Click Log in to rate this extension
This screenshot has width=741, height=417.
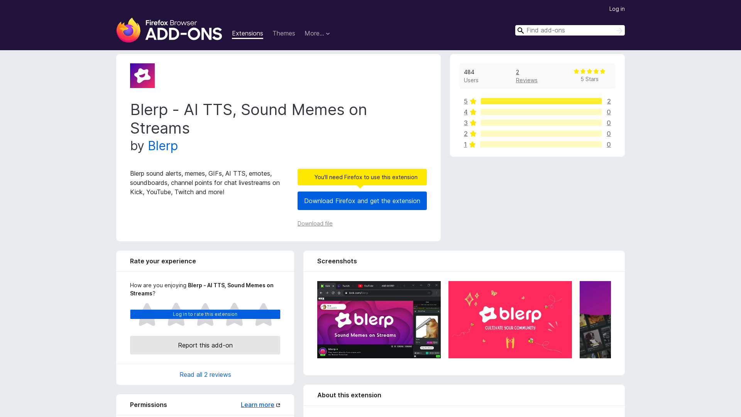point(205,314)
